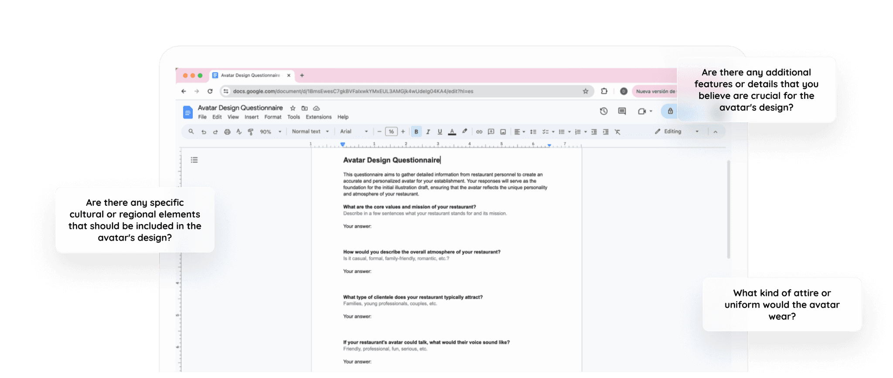Image resolution: width=893 pixels, height=378 pixels.
Task: Open the browser extensions puzzle icon
Action: pyautogui.click(x=604, y=91)
